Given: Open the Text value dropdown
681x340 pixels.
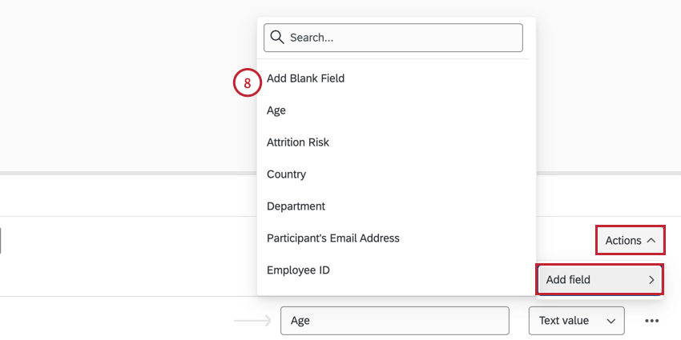Looking at the screenshot, I should click(x=576, y=321).
